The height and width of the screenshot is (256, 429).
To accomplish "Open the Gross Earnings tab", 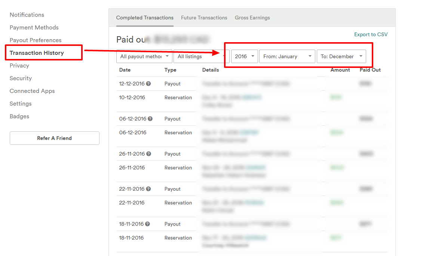I will [252, 18].
